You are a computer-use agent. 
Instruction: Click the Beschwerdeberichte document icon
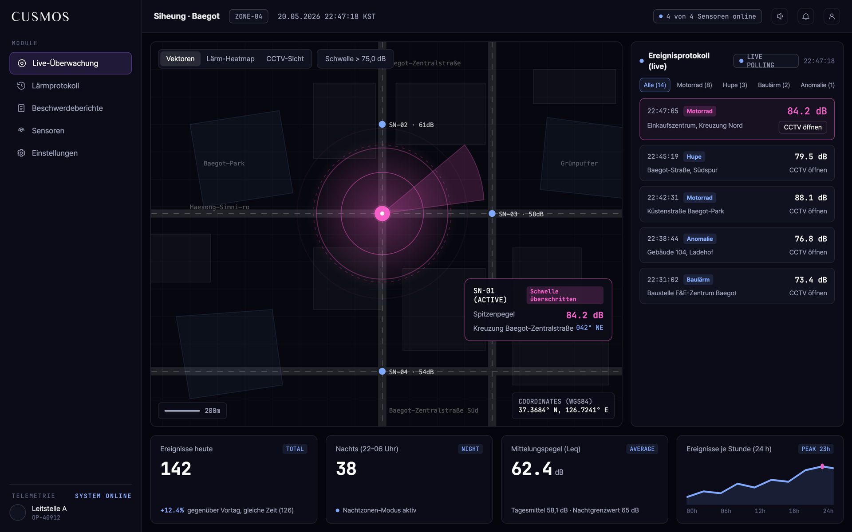[x=21, y=108]
